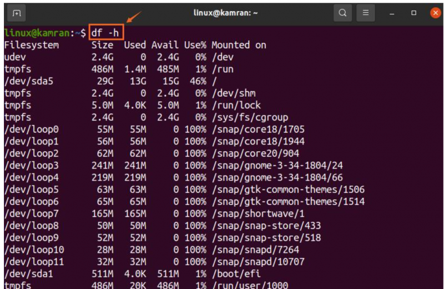Click the 20K used value
This screenshot has width=444, height=289.
click(x=138, y=285)
